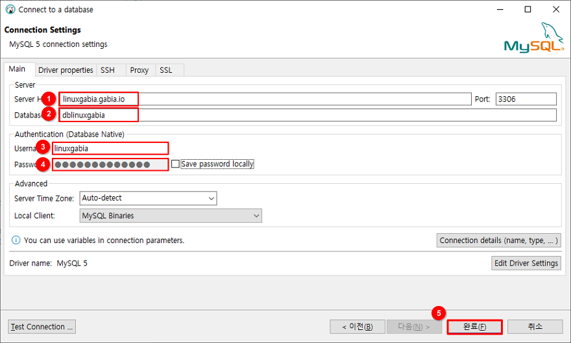Open the Server Time Zone dropdown

[x=148, y=198]
